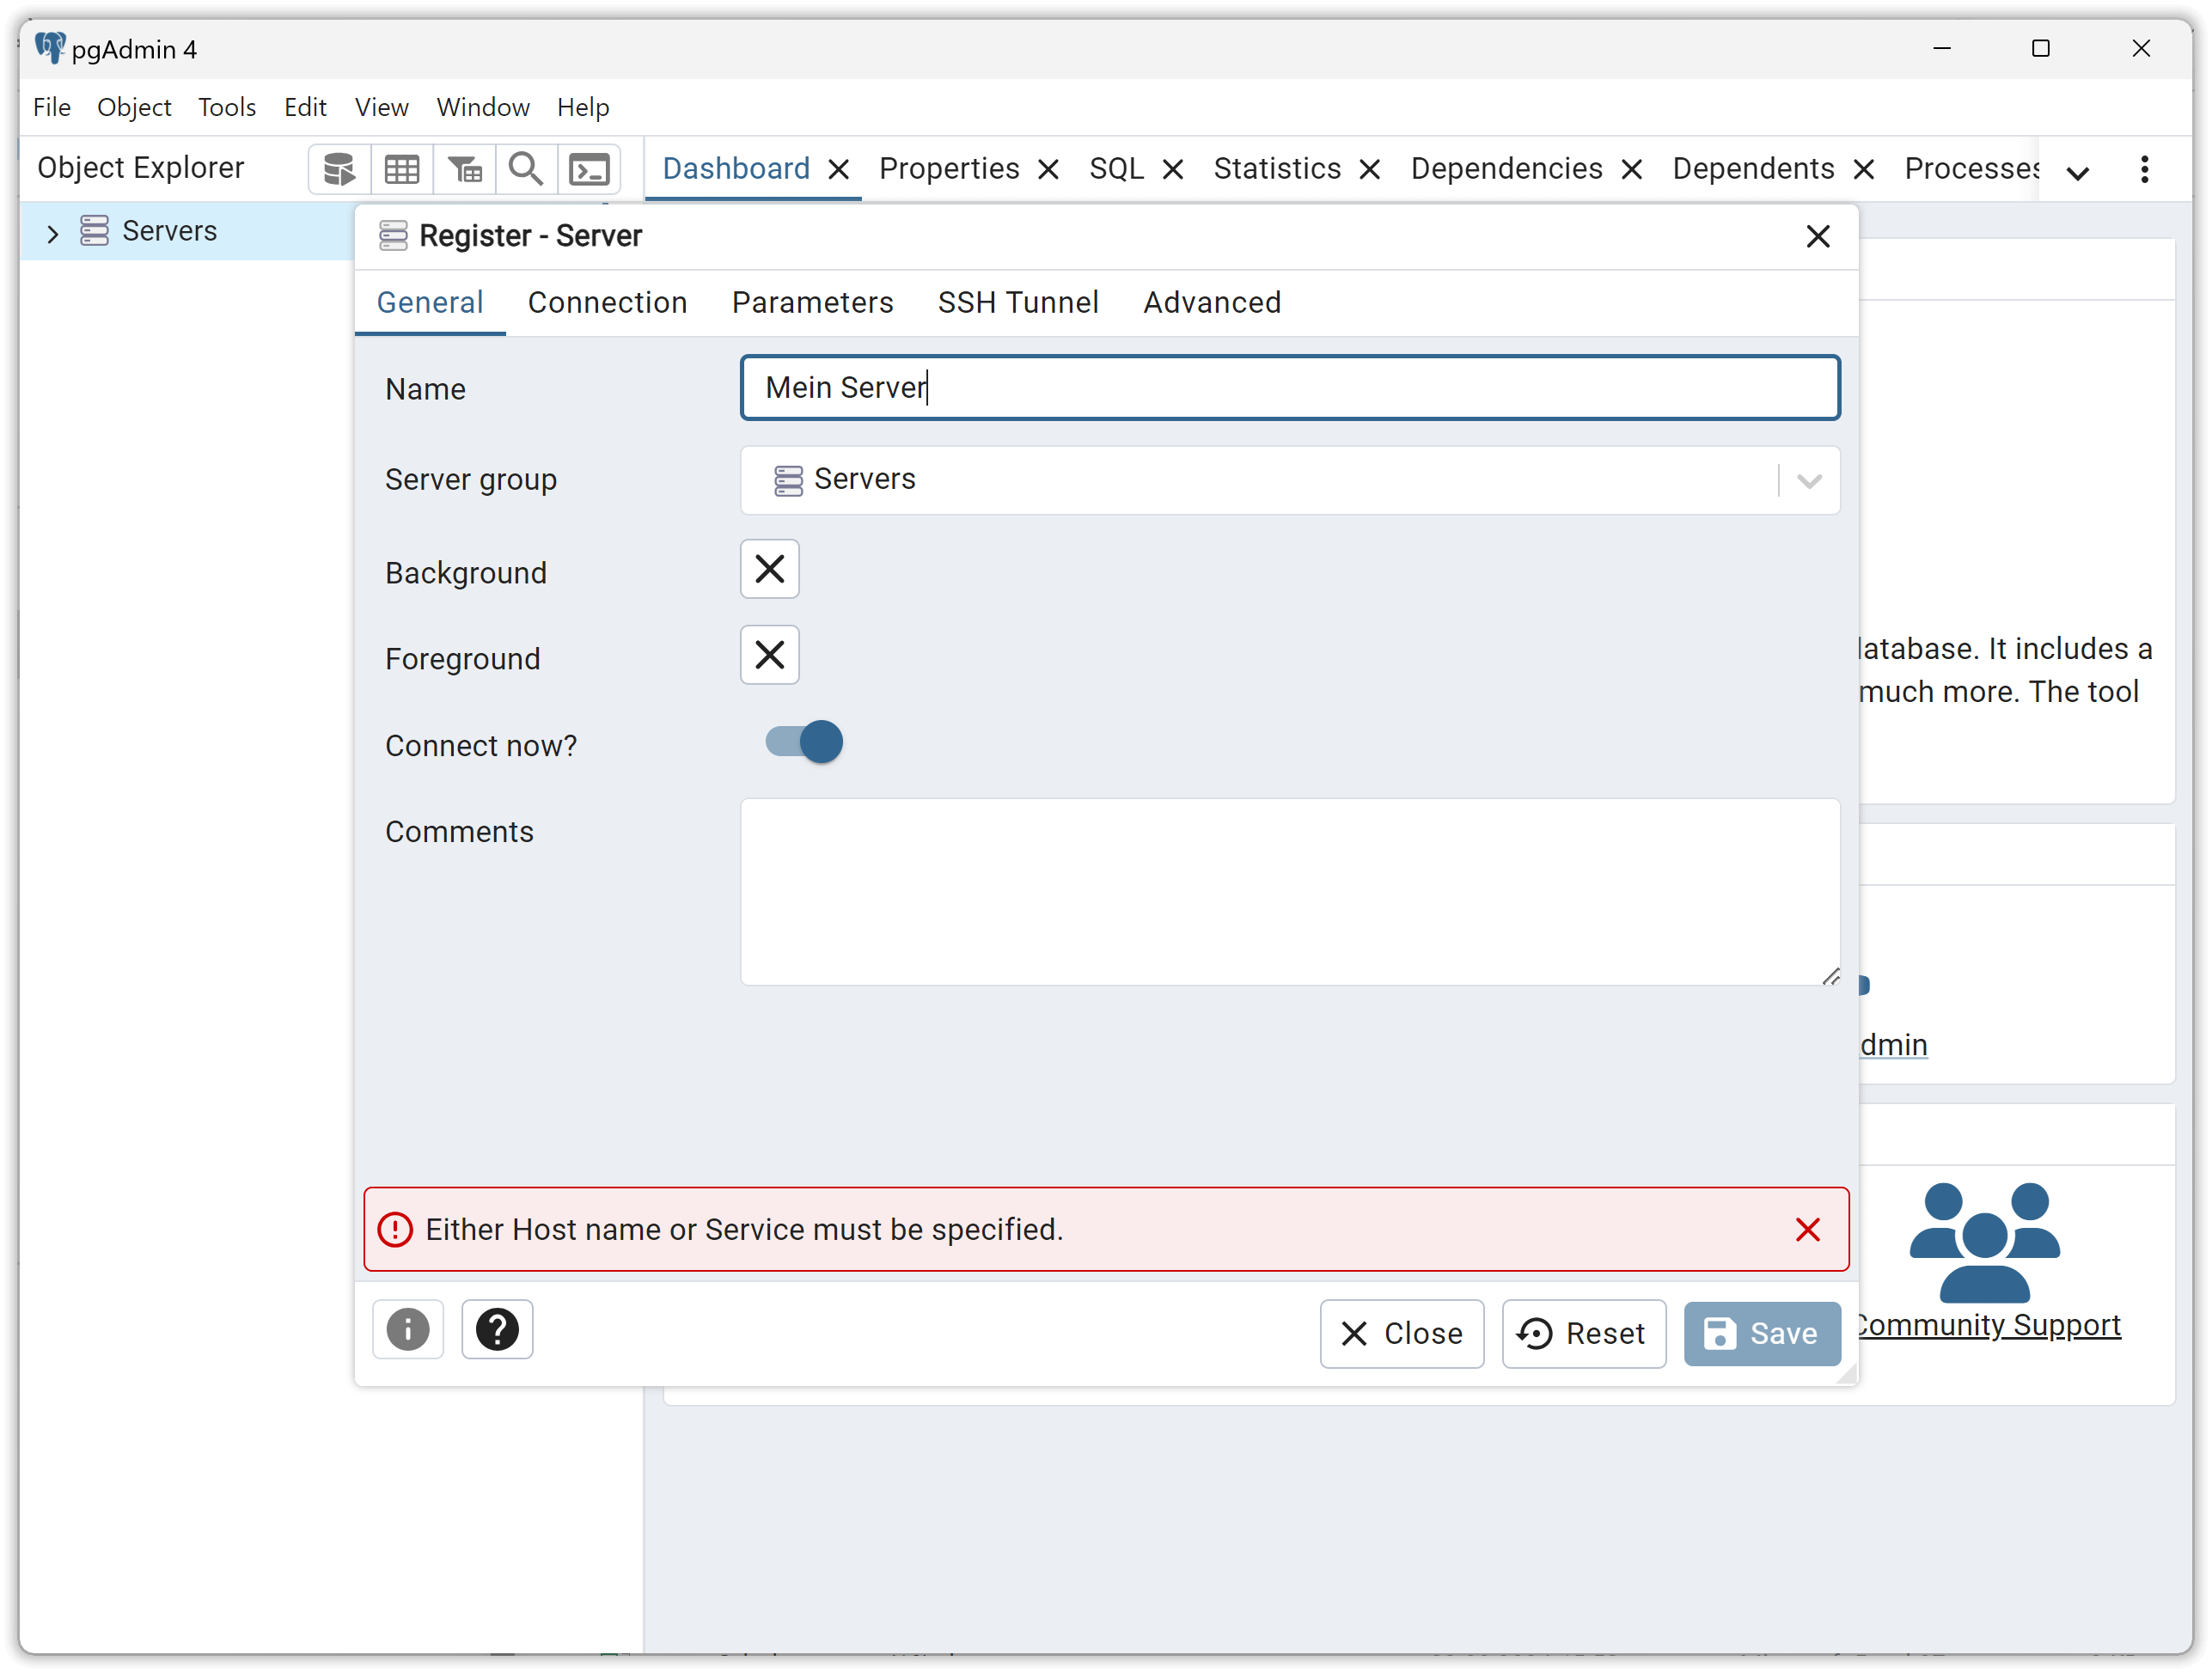The image size is (2212, 1673).
Task: Dismiss the host name error message
Action: tap(1807, 1230)
